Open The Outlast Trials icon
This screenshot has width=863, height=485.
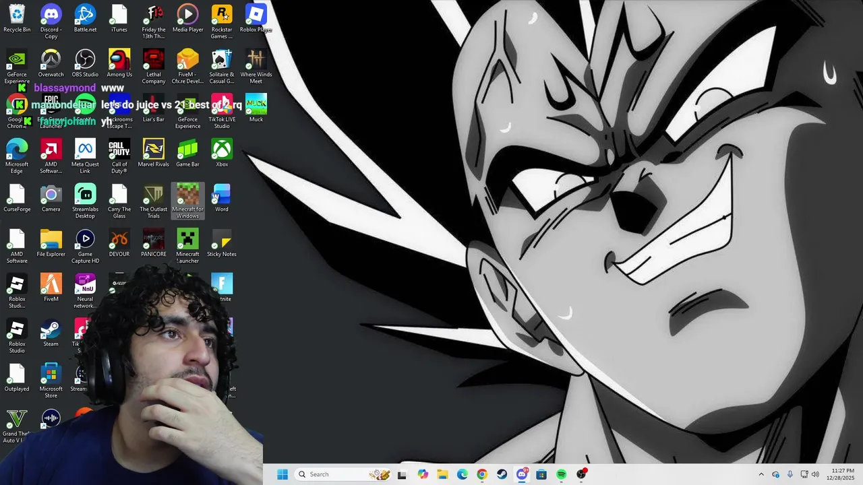point(154,201)
